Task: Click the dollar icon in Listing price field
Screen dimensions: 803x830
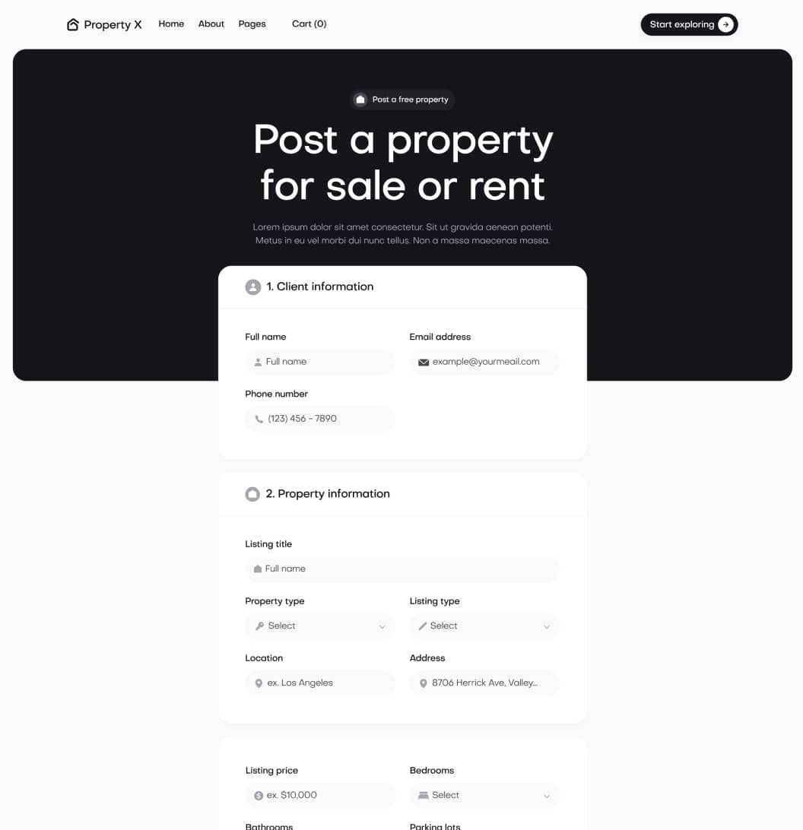Action: (x=259, y=795)
